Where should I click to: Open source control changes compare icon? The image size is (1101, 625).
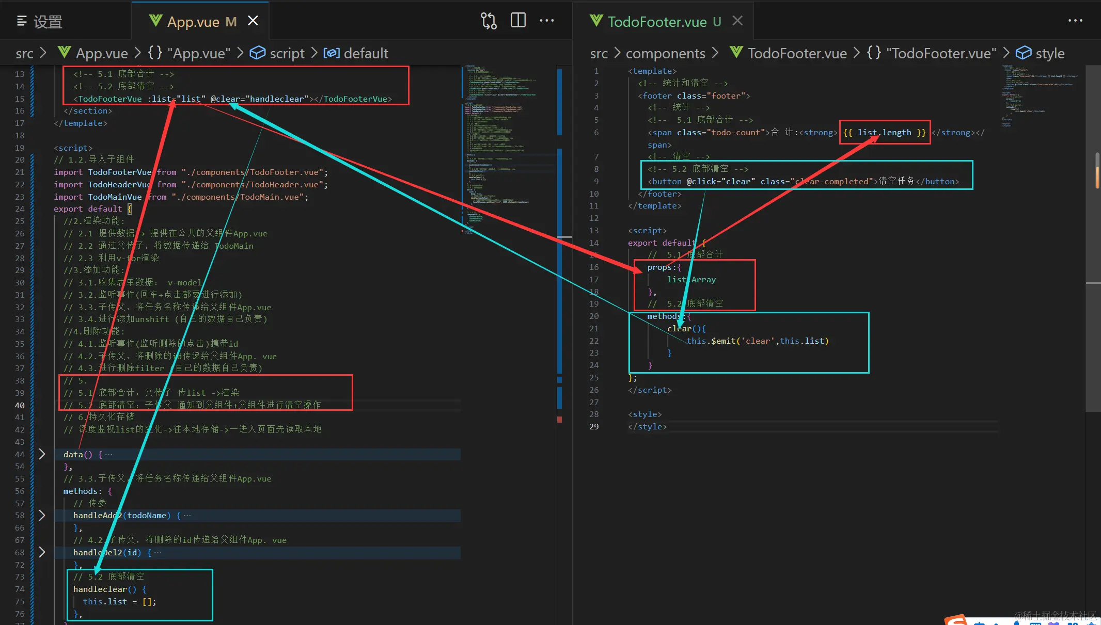click(x=489, y=21)
